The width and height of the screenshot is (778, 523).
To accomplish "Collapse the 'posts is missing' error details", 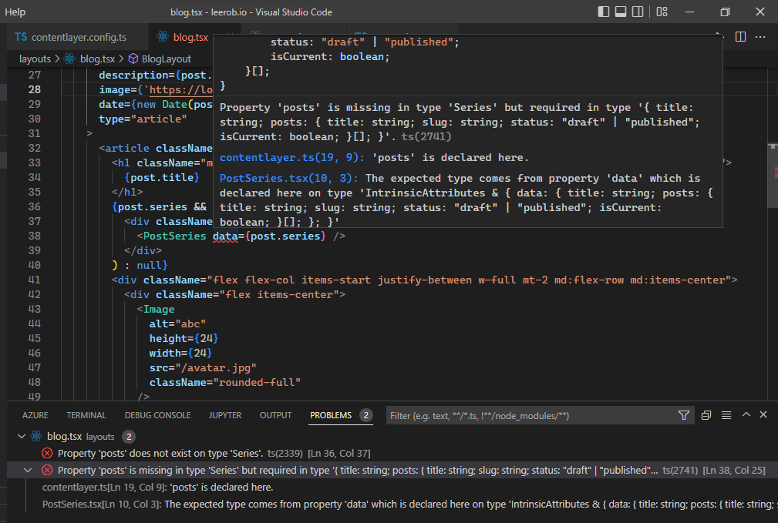I will point(29,470).
